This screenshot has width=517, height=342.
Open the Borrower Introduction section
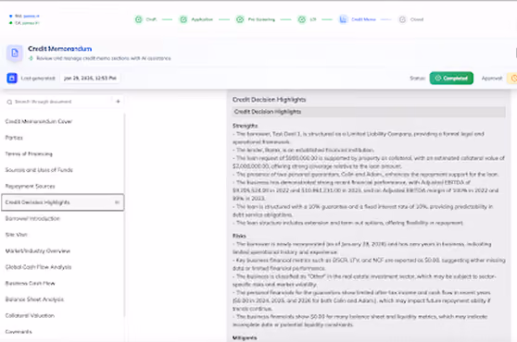pyautogui.click(x=32, y=218)
